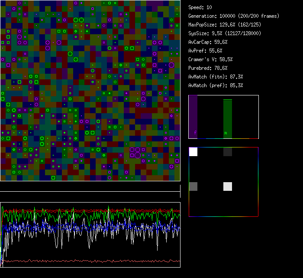Click the 'm' letter label in the histogram
The width and height of the screenshot is (303, 278).
[226, 133]
